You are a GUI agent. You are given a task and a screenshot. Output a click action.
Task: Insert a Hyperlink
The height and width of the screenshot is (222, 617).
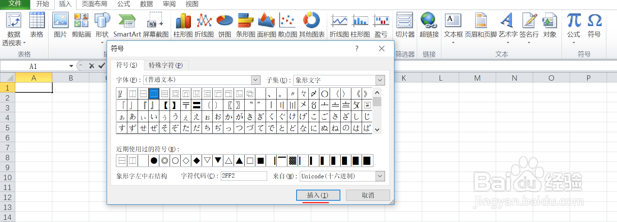tap(429, 25)
